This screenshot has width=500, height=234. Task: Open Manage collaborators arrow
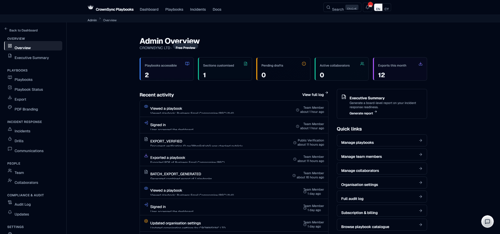[421, 168]
